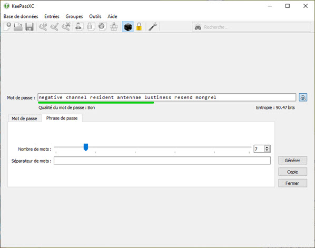Increase the word count using the spinner up arrow

point(267,147)
